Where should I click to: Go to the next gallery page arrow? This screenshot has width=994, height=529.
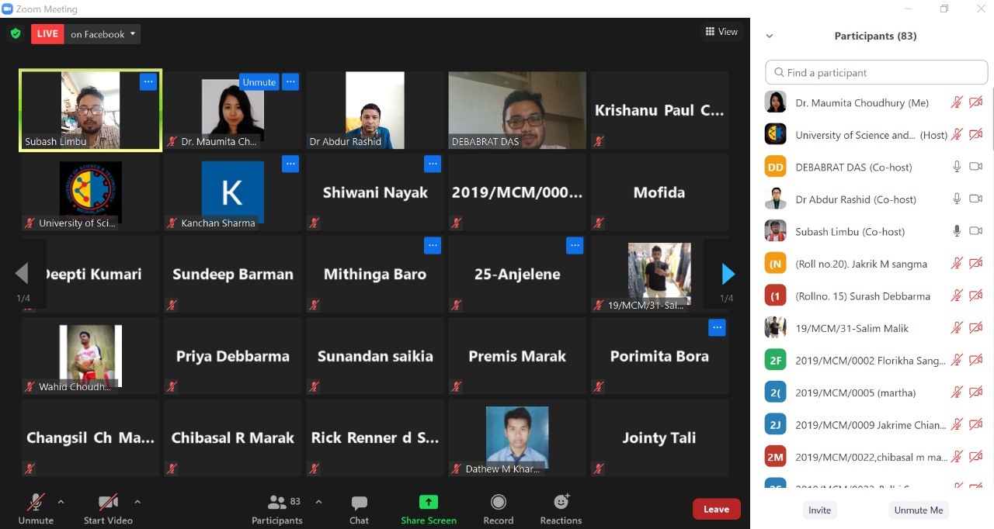(x=728, y=274)
